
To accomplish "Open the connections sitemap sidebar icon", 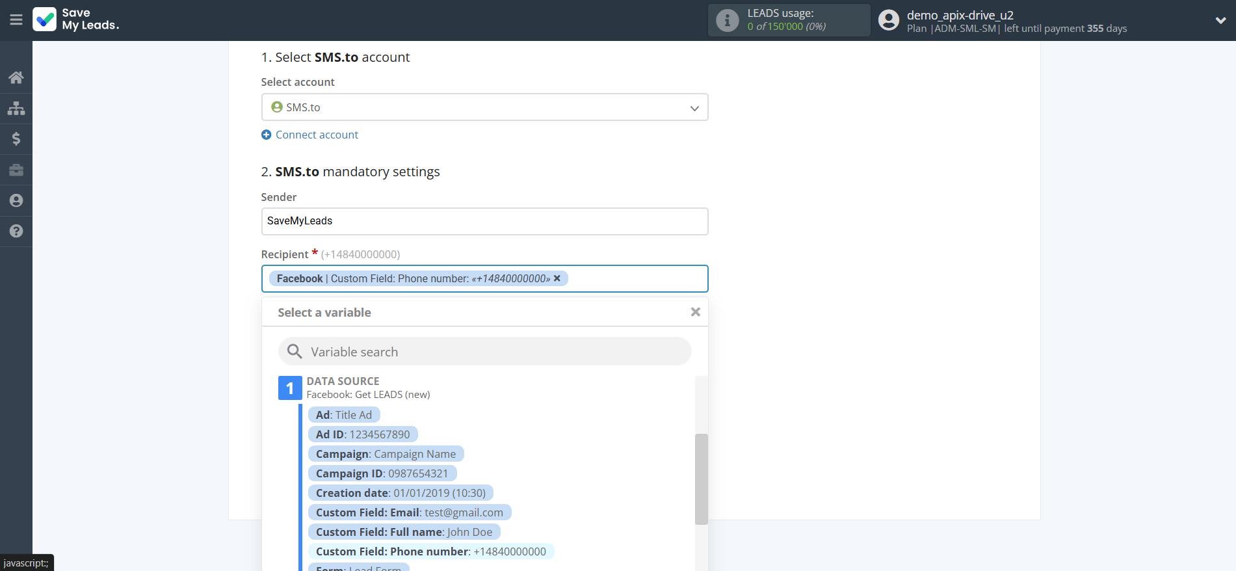I will 16,108.
